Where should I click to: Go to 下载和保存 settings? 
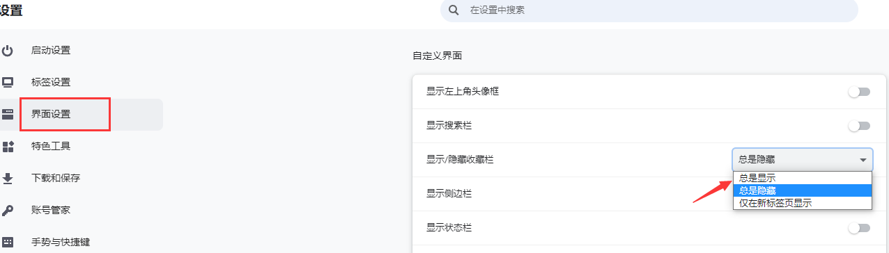[x=56, y=178]
